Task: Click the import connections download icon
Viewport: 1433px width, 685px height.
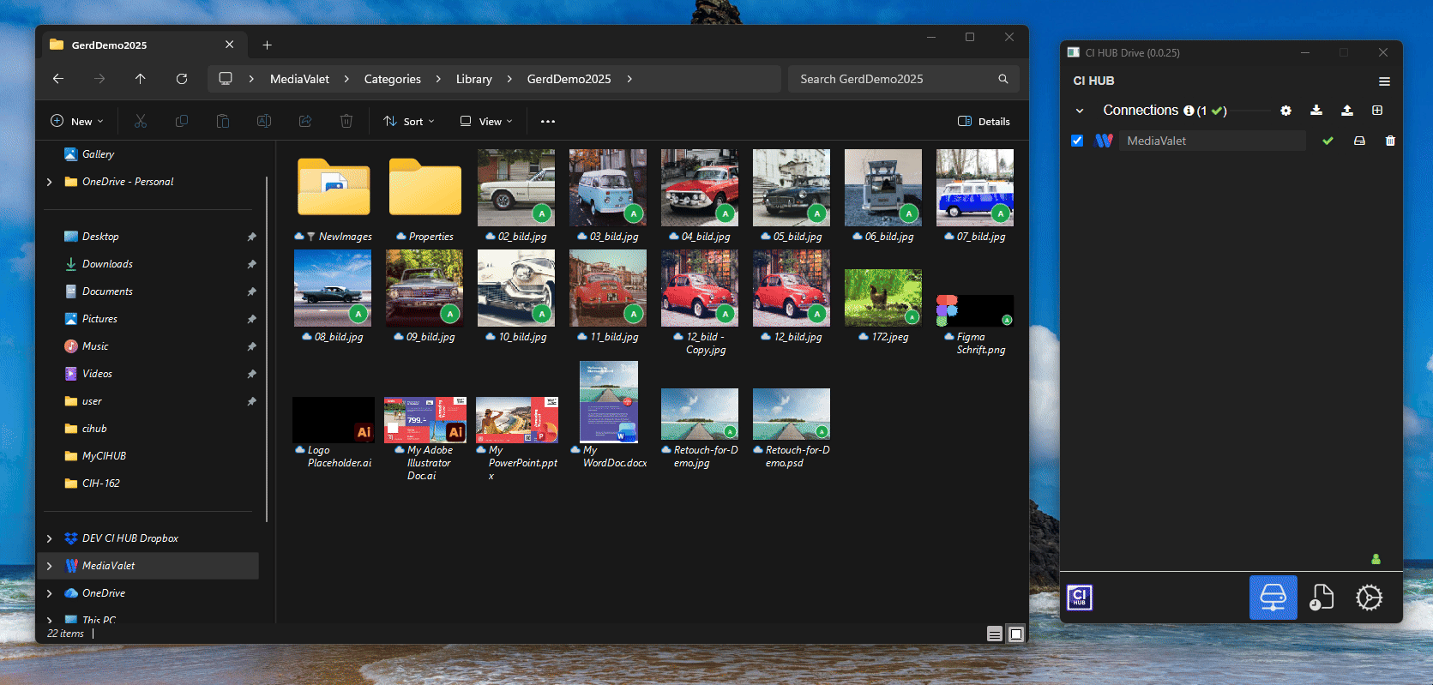Action: tap(1316, 111)
